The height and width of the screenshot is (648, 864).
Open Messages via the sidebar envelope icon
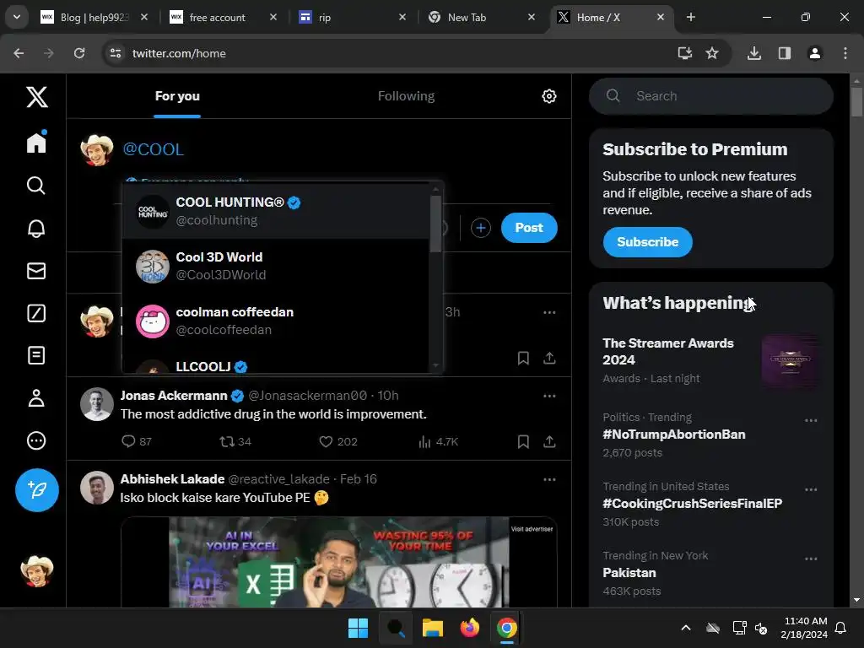[36, 271]
